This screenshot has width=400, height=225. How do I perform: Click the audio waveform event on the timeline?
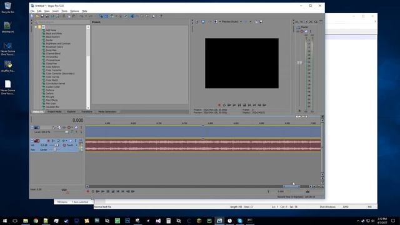click(x=202, y=146)
